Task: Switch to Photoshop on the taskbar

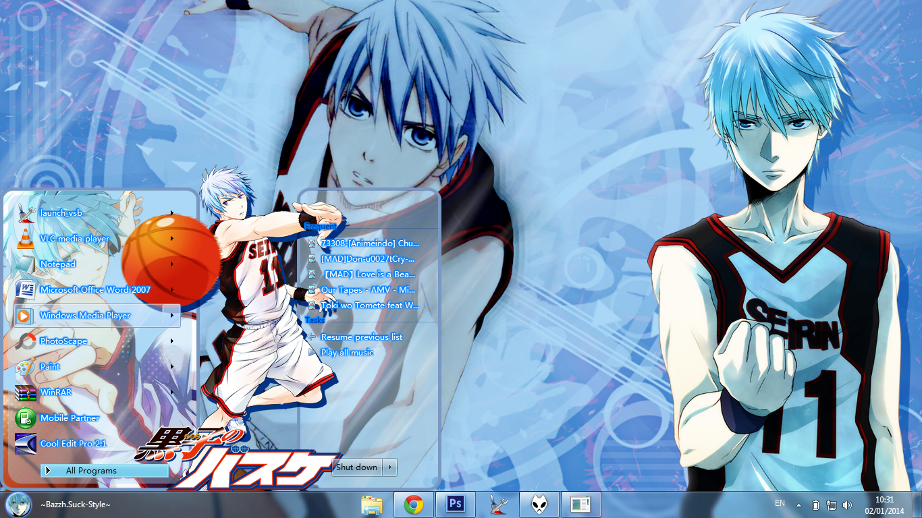Action: point(456,505)
